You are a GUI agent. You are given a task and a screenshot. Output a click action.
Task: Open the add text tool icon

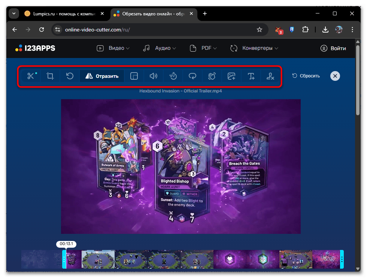[x=251, y=76]
